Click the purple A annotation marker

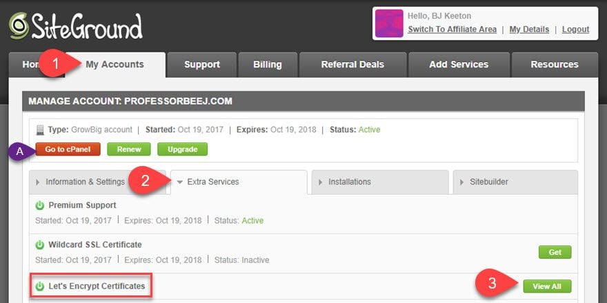point(21,152)
